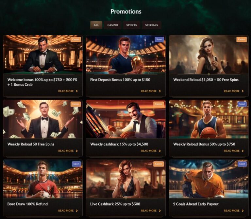Open the SPORTS promotions tab

click(x=131, y=25)
